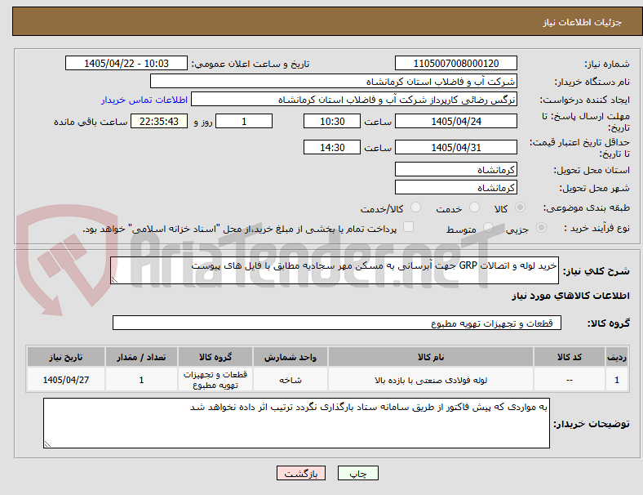Click the request creator field نرگس رضائی
Image resolution: width=643 pixels, height=495 pixels.
point(354,100)
